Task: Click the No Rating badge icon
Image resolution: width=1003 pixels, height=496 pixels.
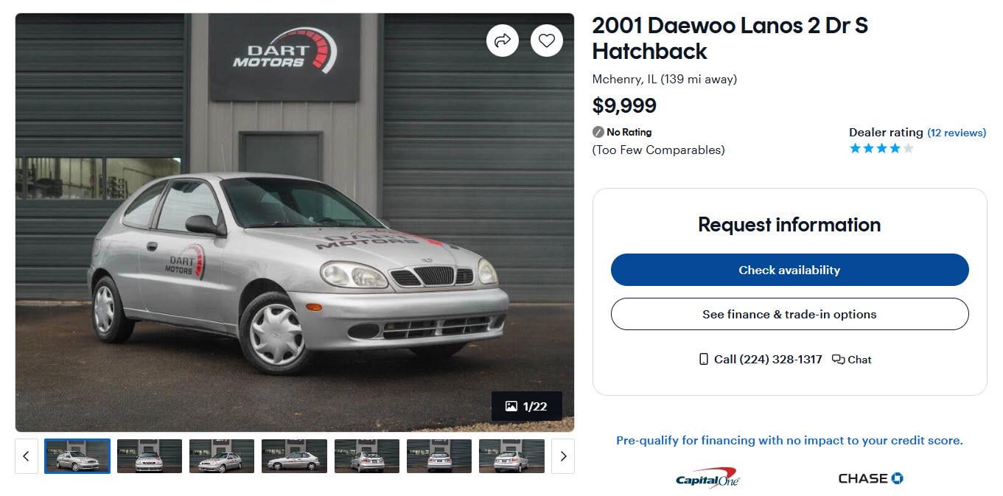Action: tap(598, 133)
